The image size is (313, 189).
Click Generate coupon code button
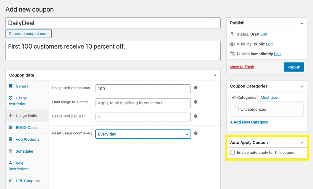(x=28, y=34)
